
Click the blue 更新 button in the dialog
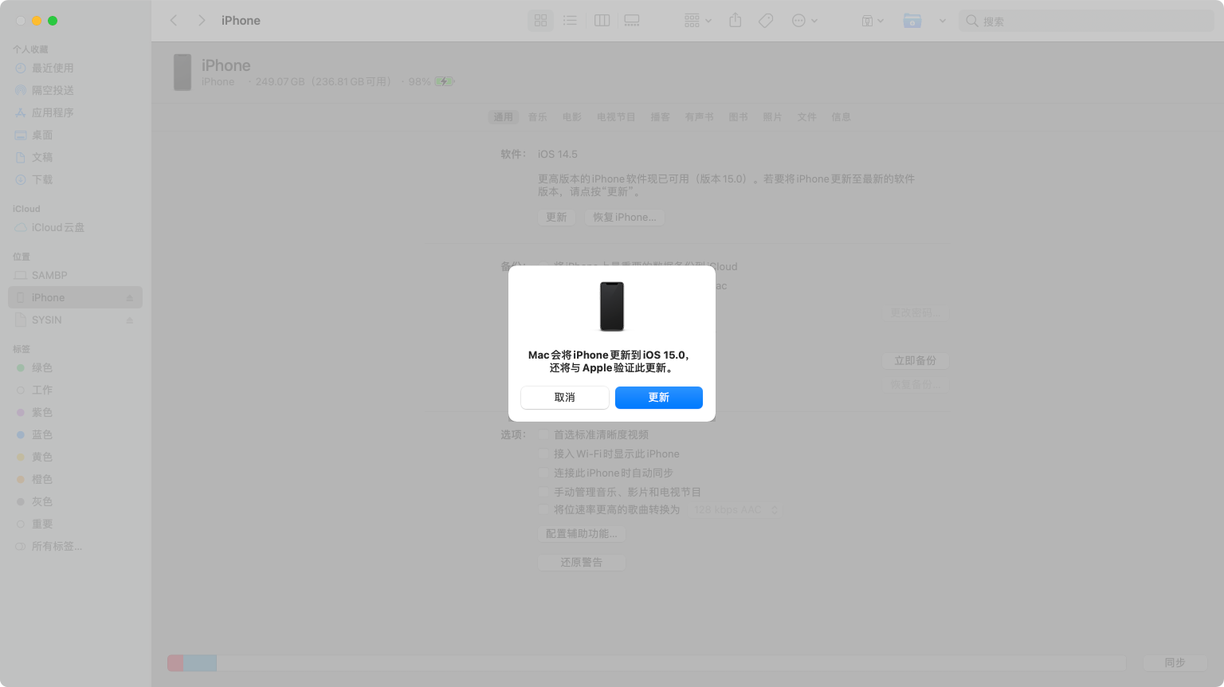[658, 398]
